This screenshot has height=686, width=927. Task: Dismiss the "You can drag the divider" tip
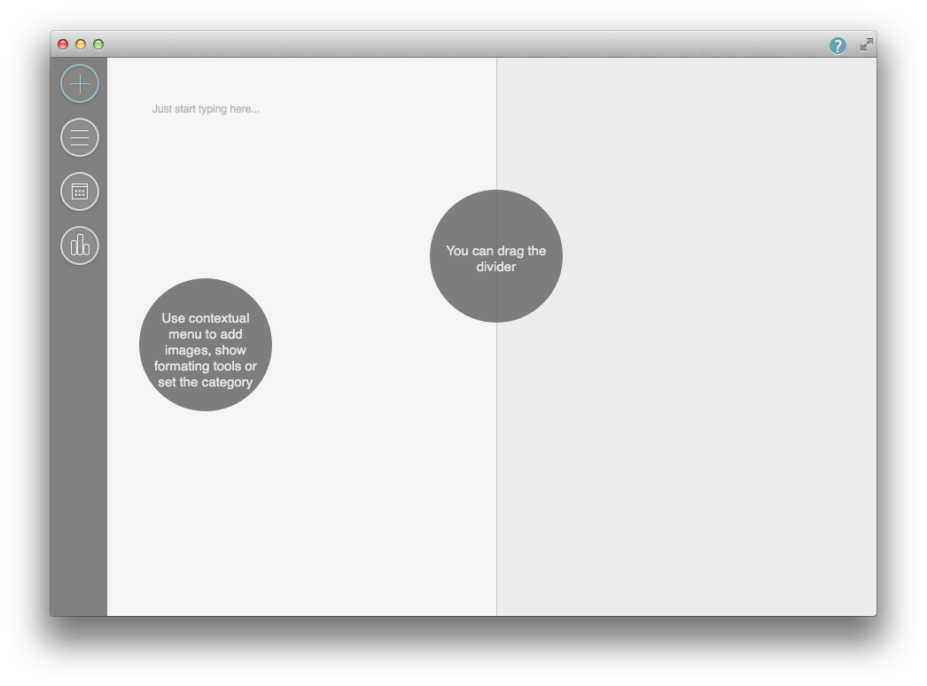pos(495,257)
